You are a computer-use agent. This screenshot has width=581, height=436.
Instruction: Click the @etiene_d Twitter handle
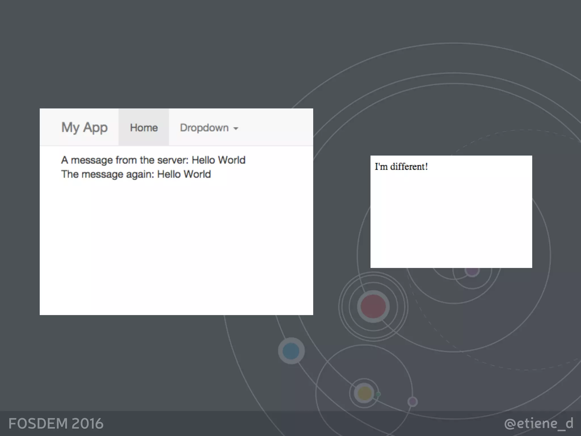click(538, 424)
